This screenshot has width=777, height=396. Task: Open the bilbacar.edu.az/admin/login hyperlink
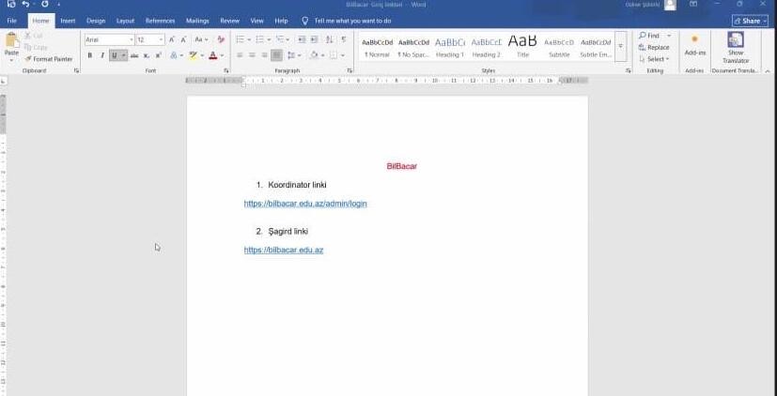pos(305,204)
